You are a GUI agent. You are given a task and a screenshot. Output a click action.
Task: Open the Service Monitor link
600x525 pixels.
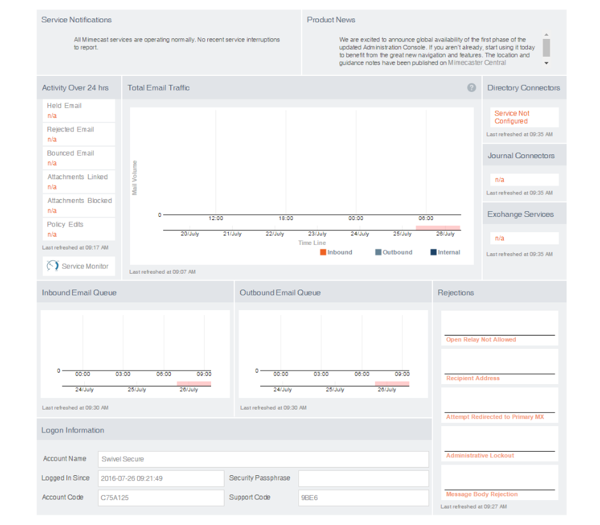(85, 266)
